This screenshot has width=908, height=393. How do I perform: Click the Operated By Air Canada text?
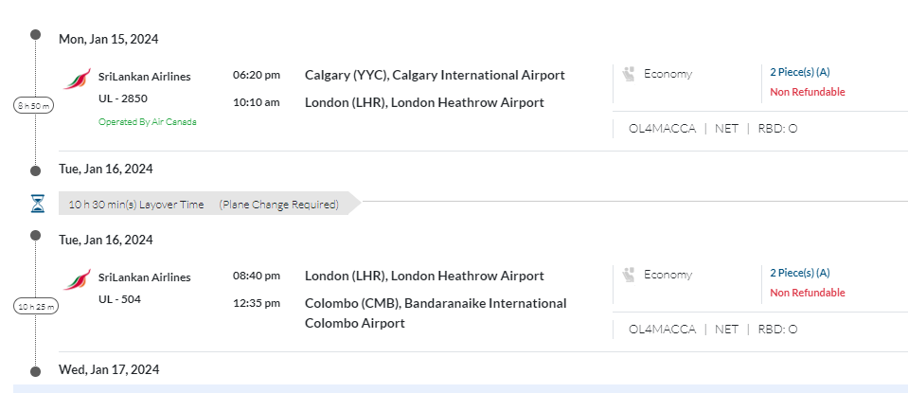pos(148,121)
